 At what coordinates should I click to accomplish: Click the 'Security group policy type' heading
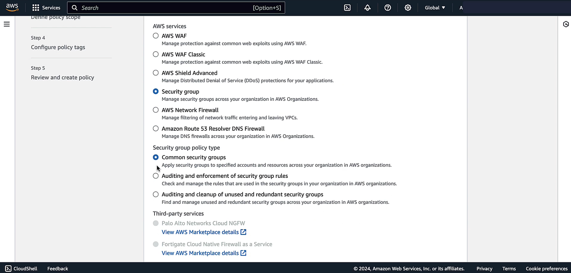coord(186,148)
